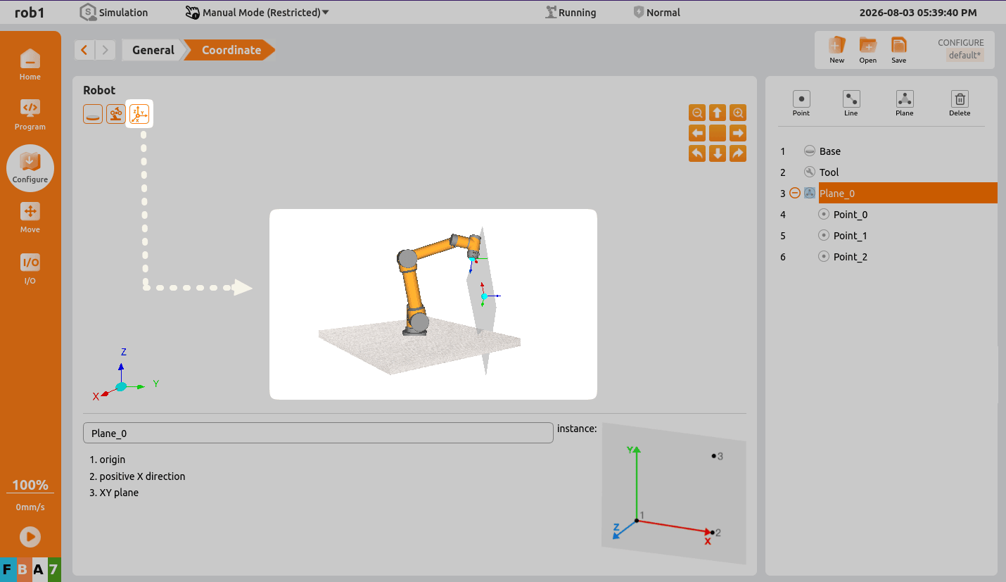Screen dimensions: 1006x582
Task: Add a new Point feature
Action: pyautogui.click(x=801, y=103)
